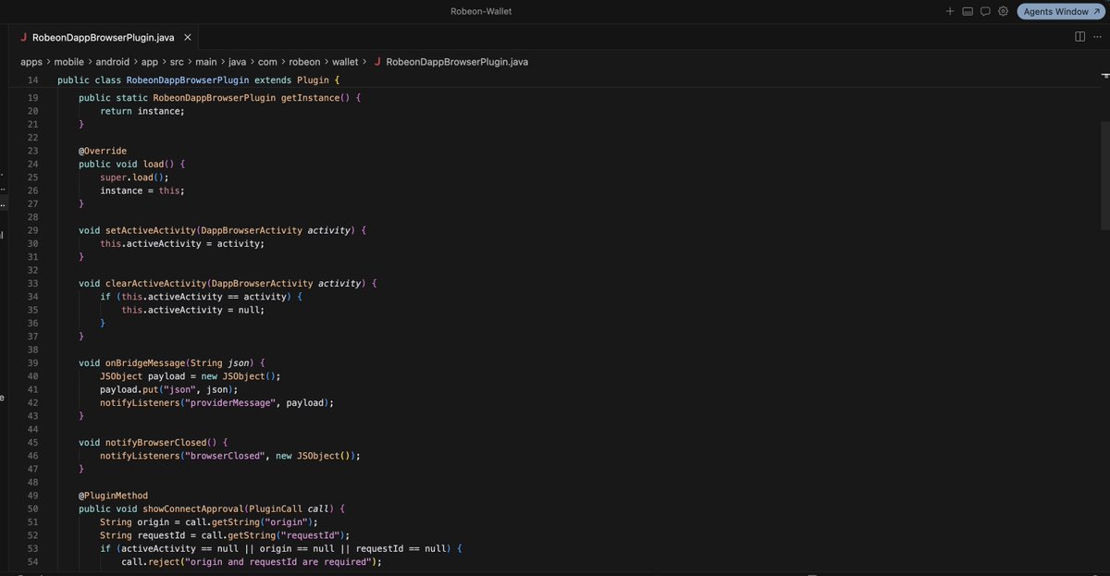Viewport: 1110px width, 576px height.
Task: Click the 'robeon' breadcrumb segment
Action: (x=304, y=62)
